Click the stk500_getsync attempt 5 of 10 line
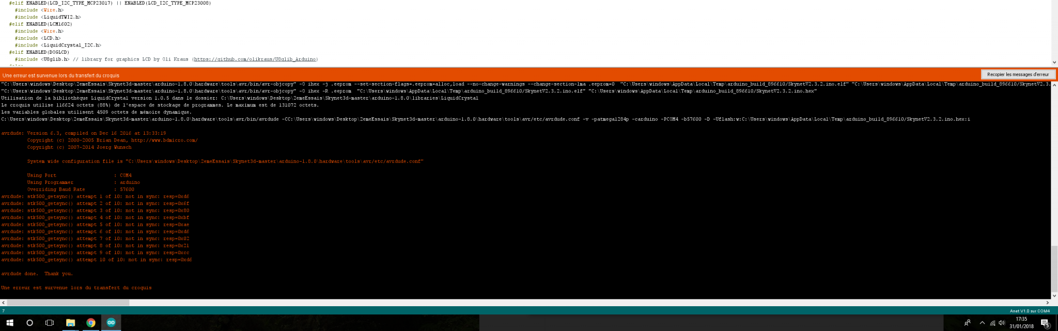 pos(95,225)
